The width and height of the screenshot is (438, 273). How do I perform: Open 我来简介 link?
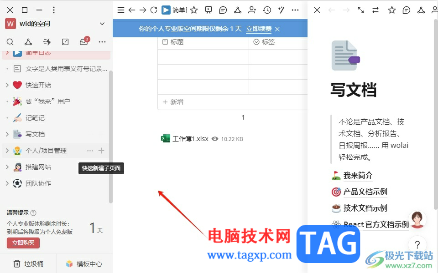[x=358, y=176]
